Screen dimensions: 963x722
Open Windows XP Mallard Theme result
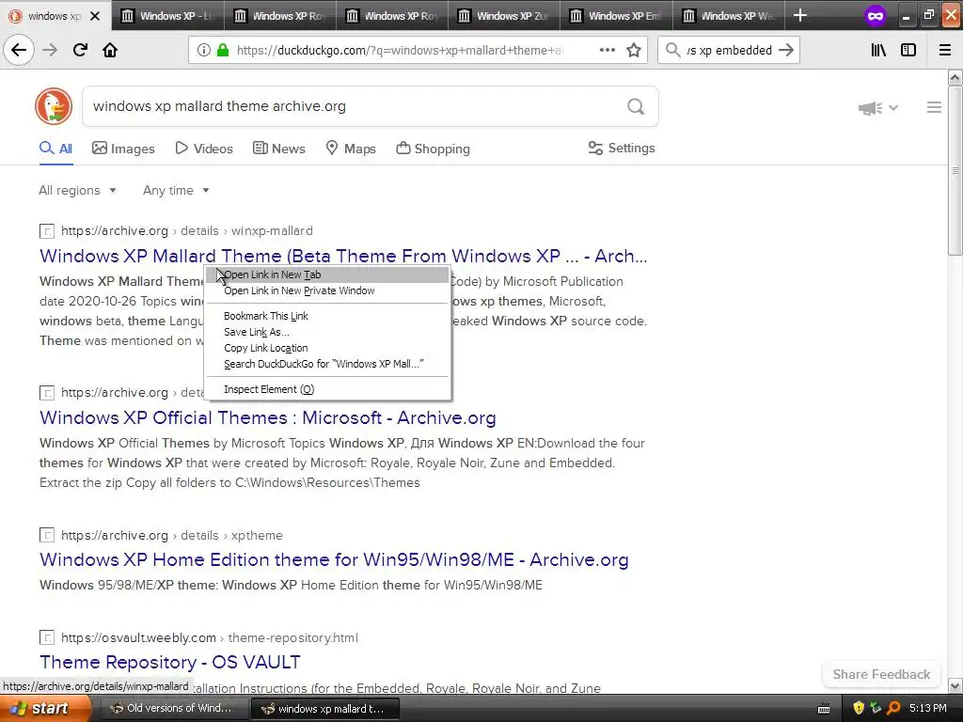343,256
